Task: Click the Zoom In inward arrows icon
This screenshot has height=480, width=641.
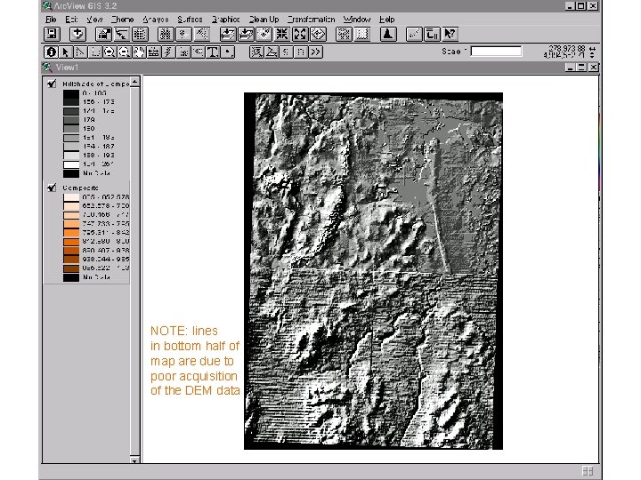Action: (x=282, y=34)
